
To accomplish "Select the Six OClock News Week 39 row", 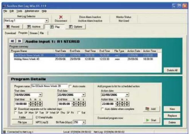I will [x=86, y=55].
